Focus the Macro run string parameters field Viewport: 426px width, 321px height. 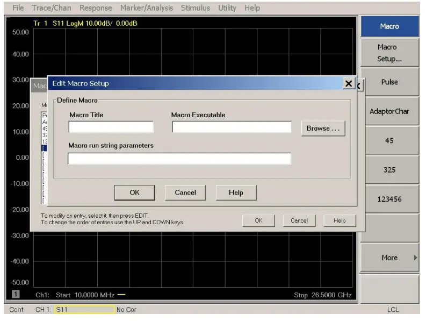pos(179,159)
